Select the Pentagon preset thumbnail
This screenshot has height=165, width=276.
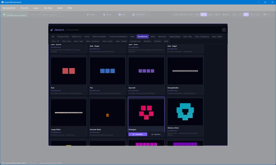[146, 112]
